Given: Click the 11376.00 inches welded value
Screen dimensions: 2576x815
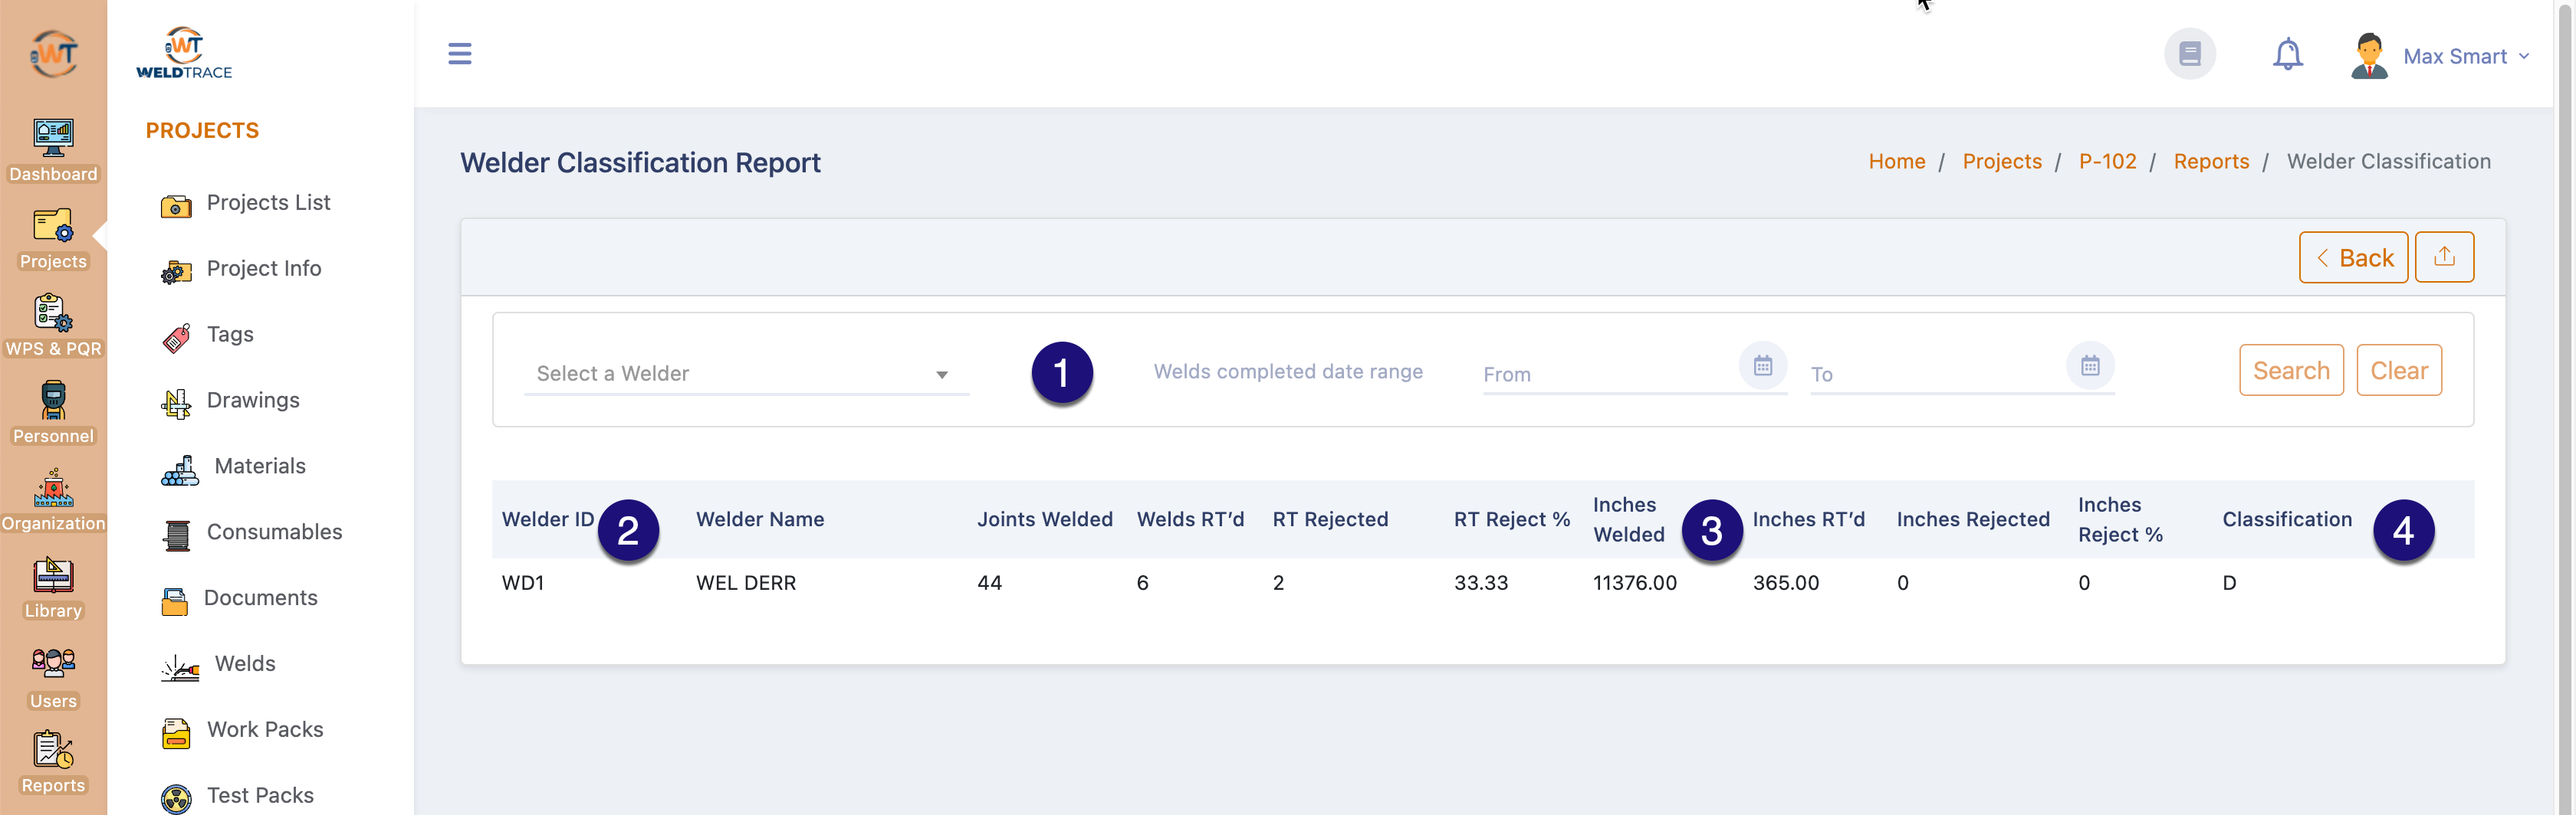Looking at the screenshot, I should [1634, 583].
